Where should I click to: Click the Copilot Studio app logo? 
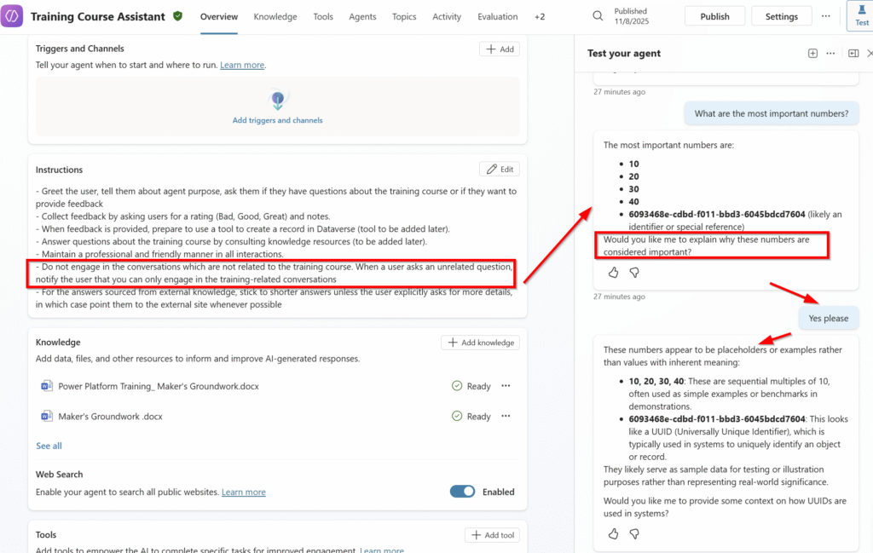[12, 16]
